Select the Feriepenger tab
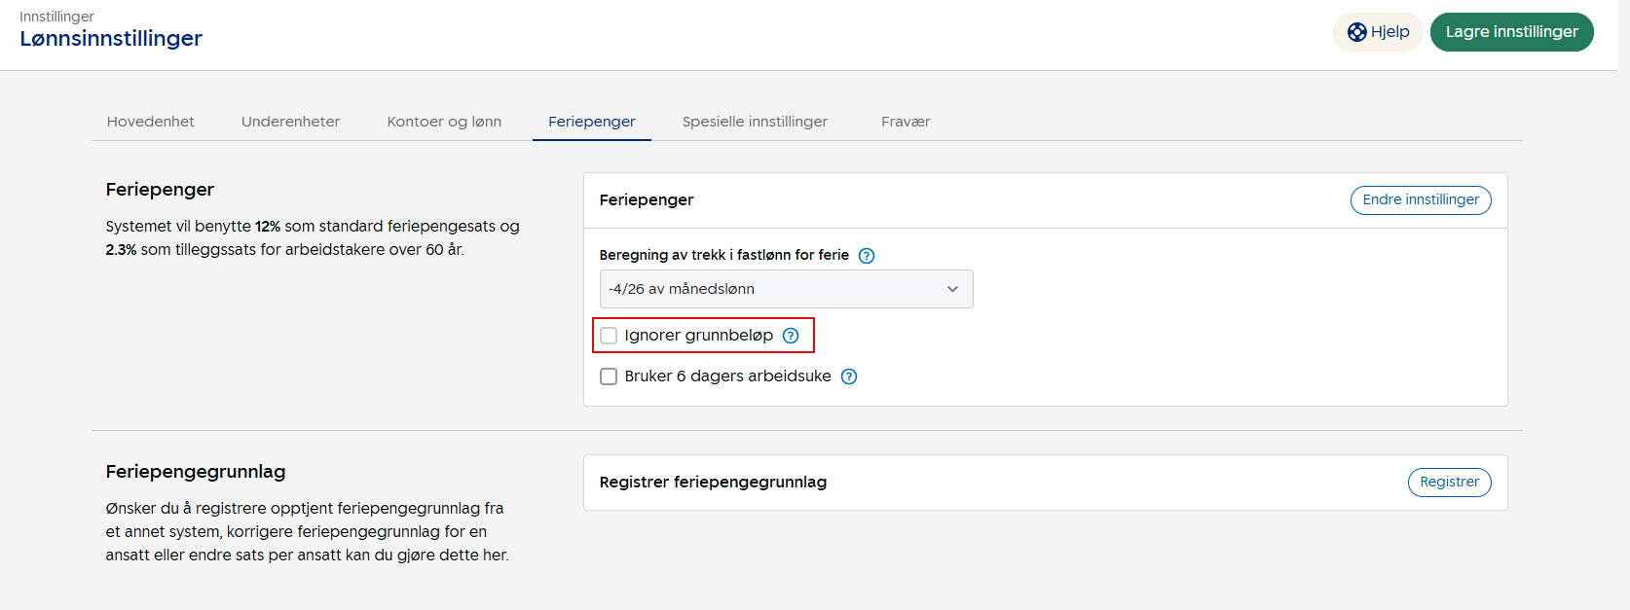The width and height of the screenshot is (1630, 610). (x=591, y=122)
